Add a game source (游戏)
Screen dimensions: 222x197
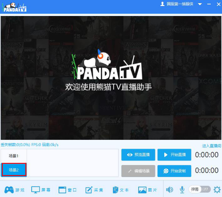click(x=14, y=190)
